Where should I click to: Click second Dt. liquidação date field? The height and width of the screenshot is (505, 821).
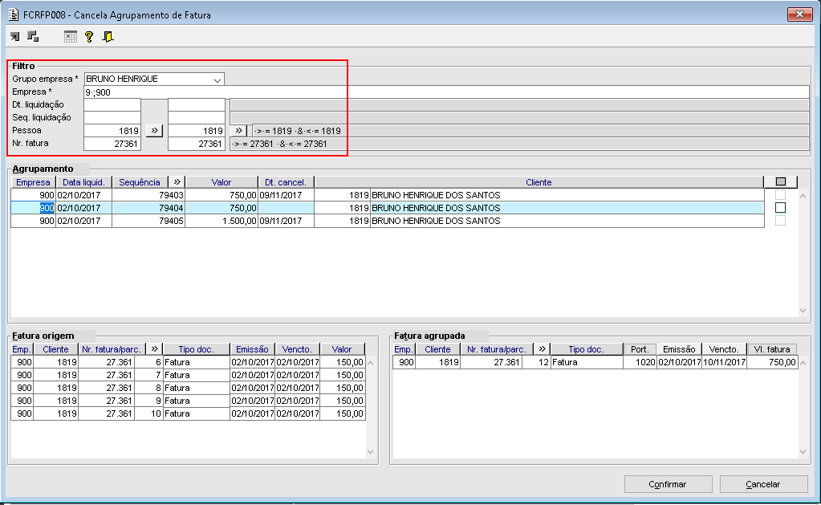coord(197,104)
